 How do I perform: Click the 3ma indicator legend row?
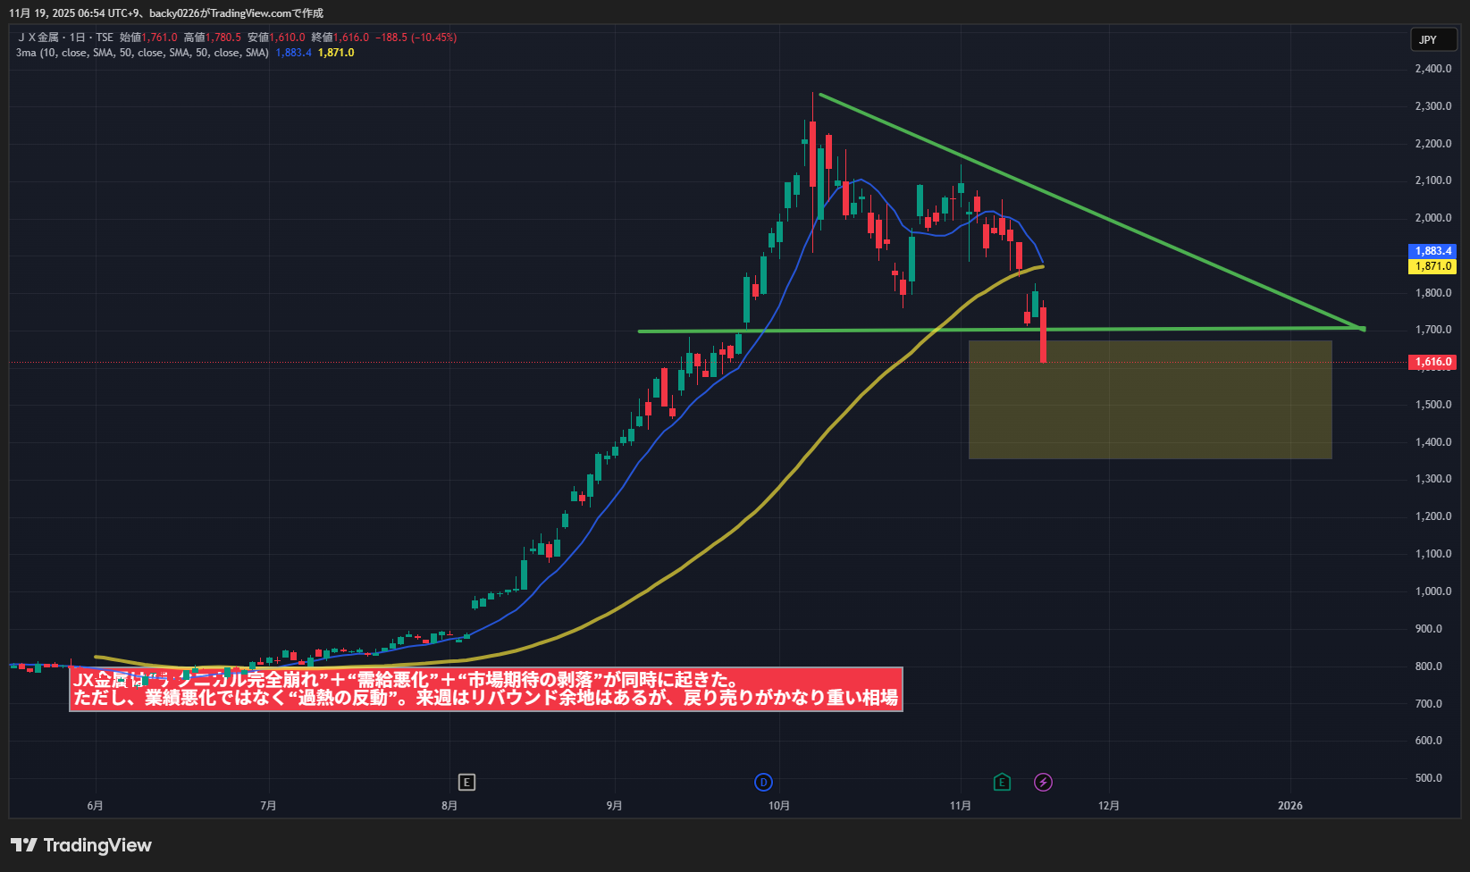[143, 53]
